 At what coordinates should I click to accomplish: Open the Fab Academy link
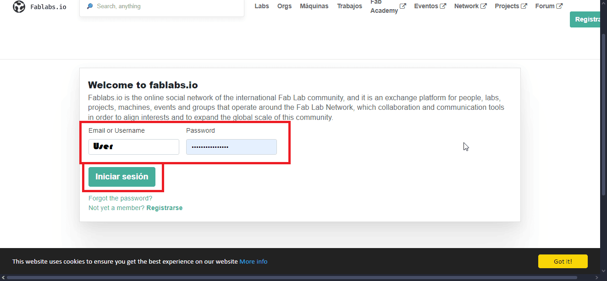tap(384, 6)
